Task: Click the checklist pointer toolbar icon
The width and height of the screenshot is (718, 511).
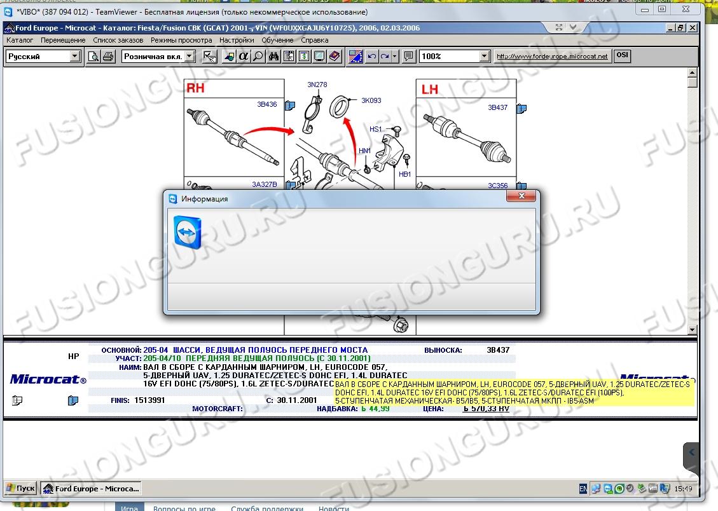Action: click(x=210, y=57)
